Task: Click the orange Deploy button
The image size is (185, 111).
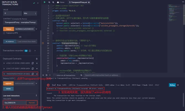Action: (9, 29)
